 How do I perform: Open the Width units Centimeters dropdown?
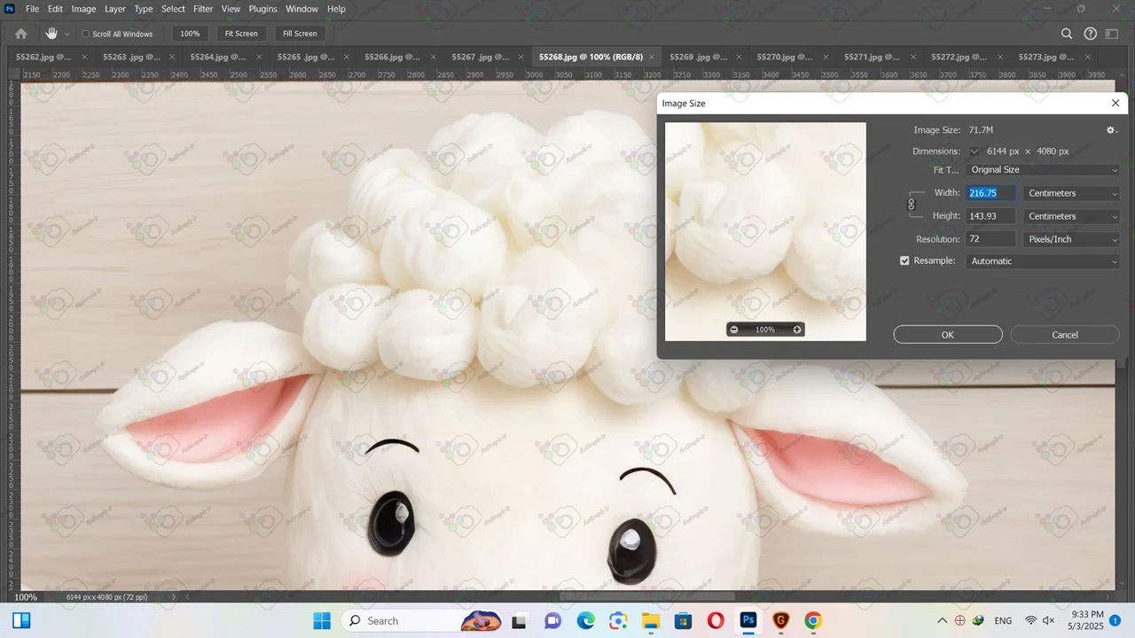tap(1072, 193)
